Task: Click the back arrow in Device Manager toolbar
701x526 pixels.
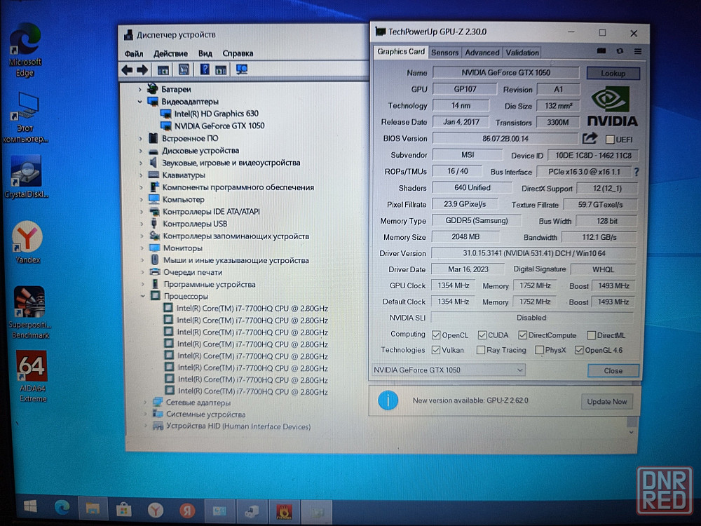Action: tap(127, 69)
